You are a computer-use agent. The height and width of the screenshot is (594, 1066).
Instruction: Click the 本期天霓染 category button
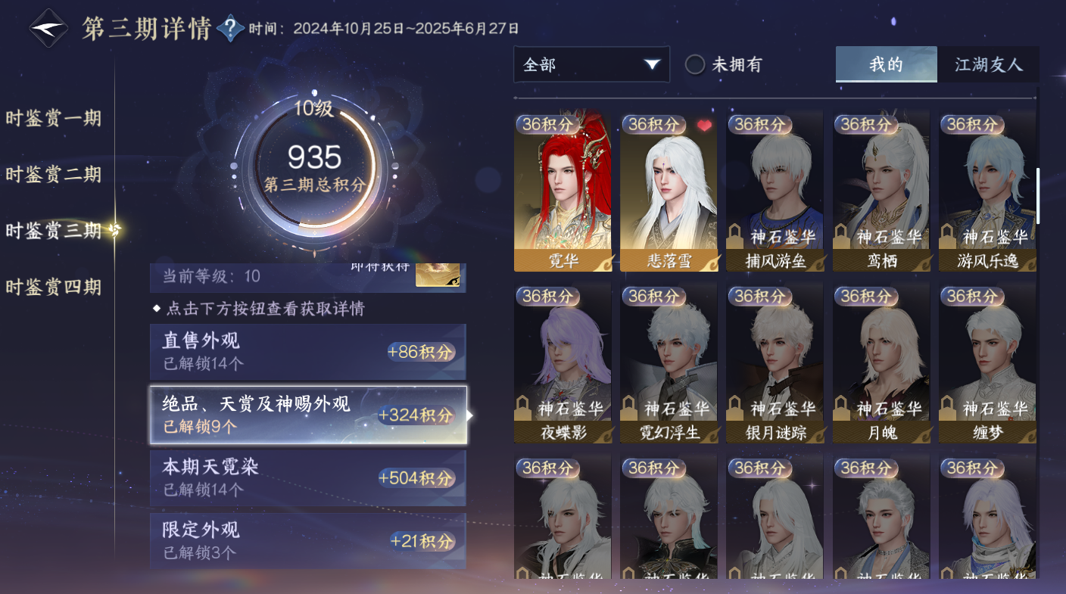pos(308,478)
